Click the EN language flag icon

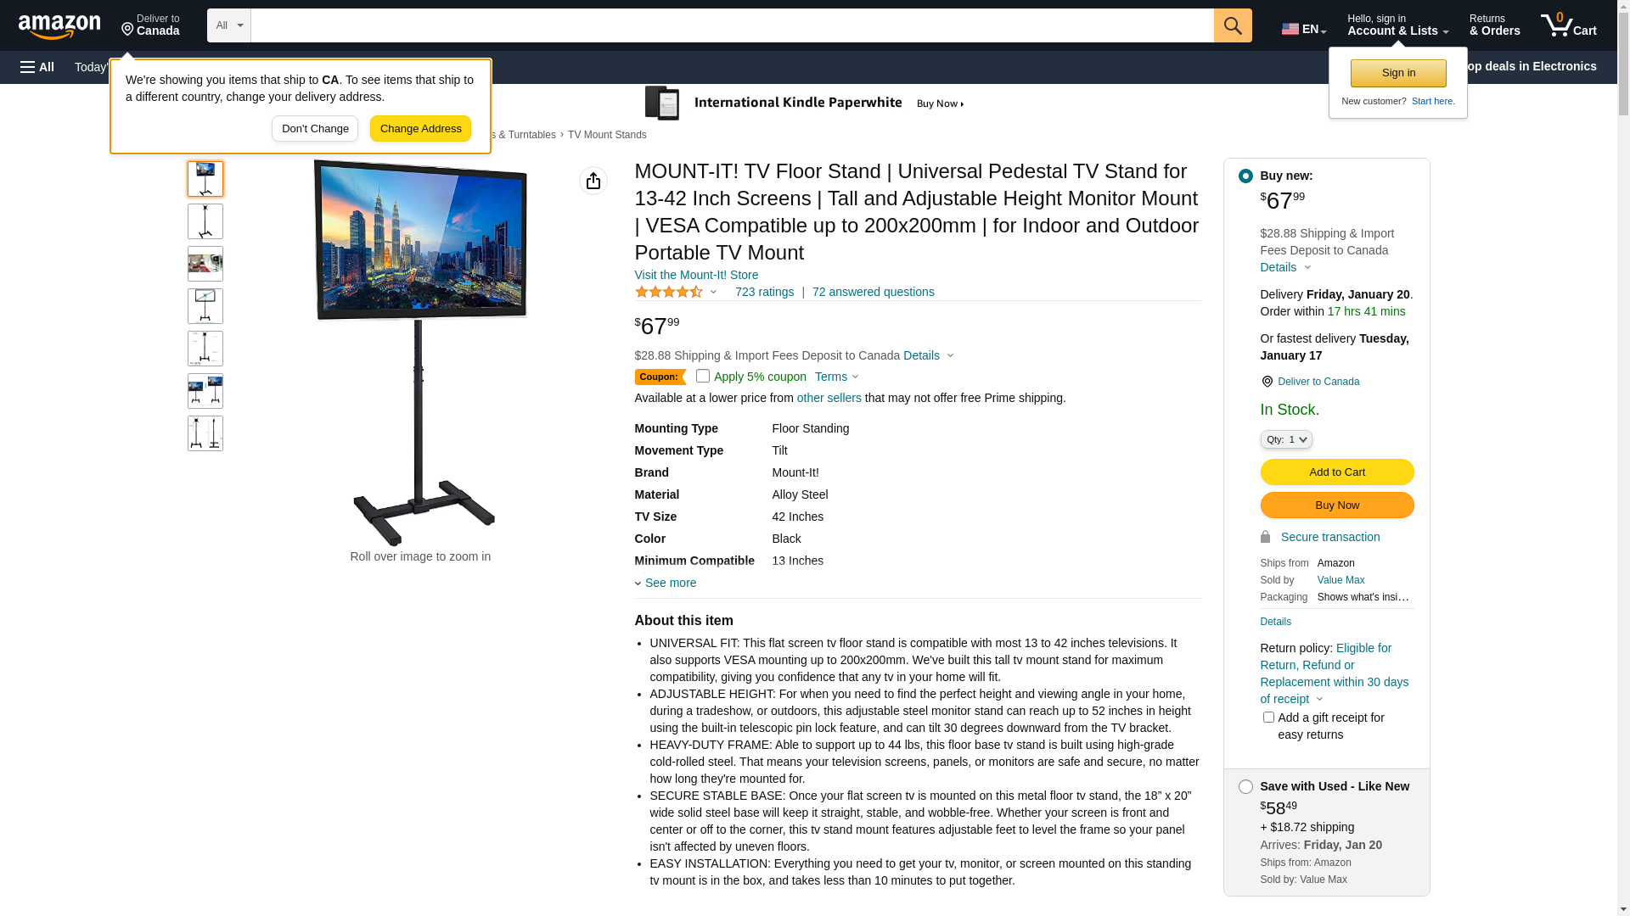click(x=1290, y=29)
